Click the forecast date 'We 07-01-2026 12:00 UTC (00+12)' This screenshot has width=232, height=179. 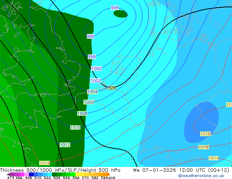pos(181,170)
